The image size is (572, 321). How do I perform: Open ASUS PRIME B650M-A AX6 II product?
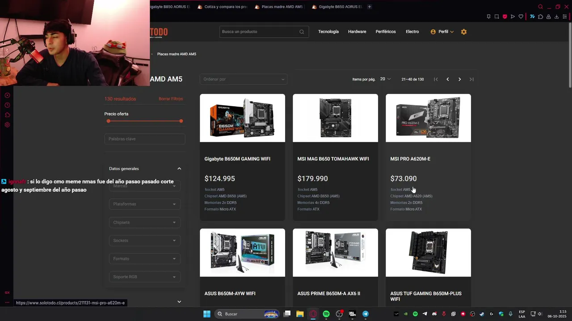328,294
